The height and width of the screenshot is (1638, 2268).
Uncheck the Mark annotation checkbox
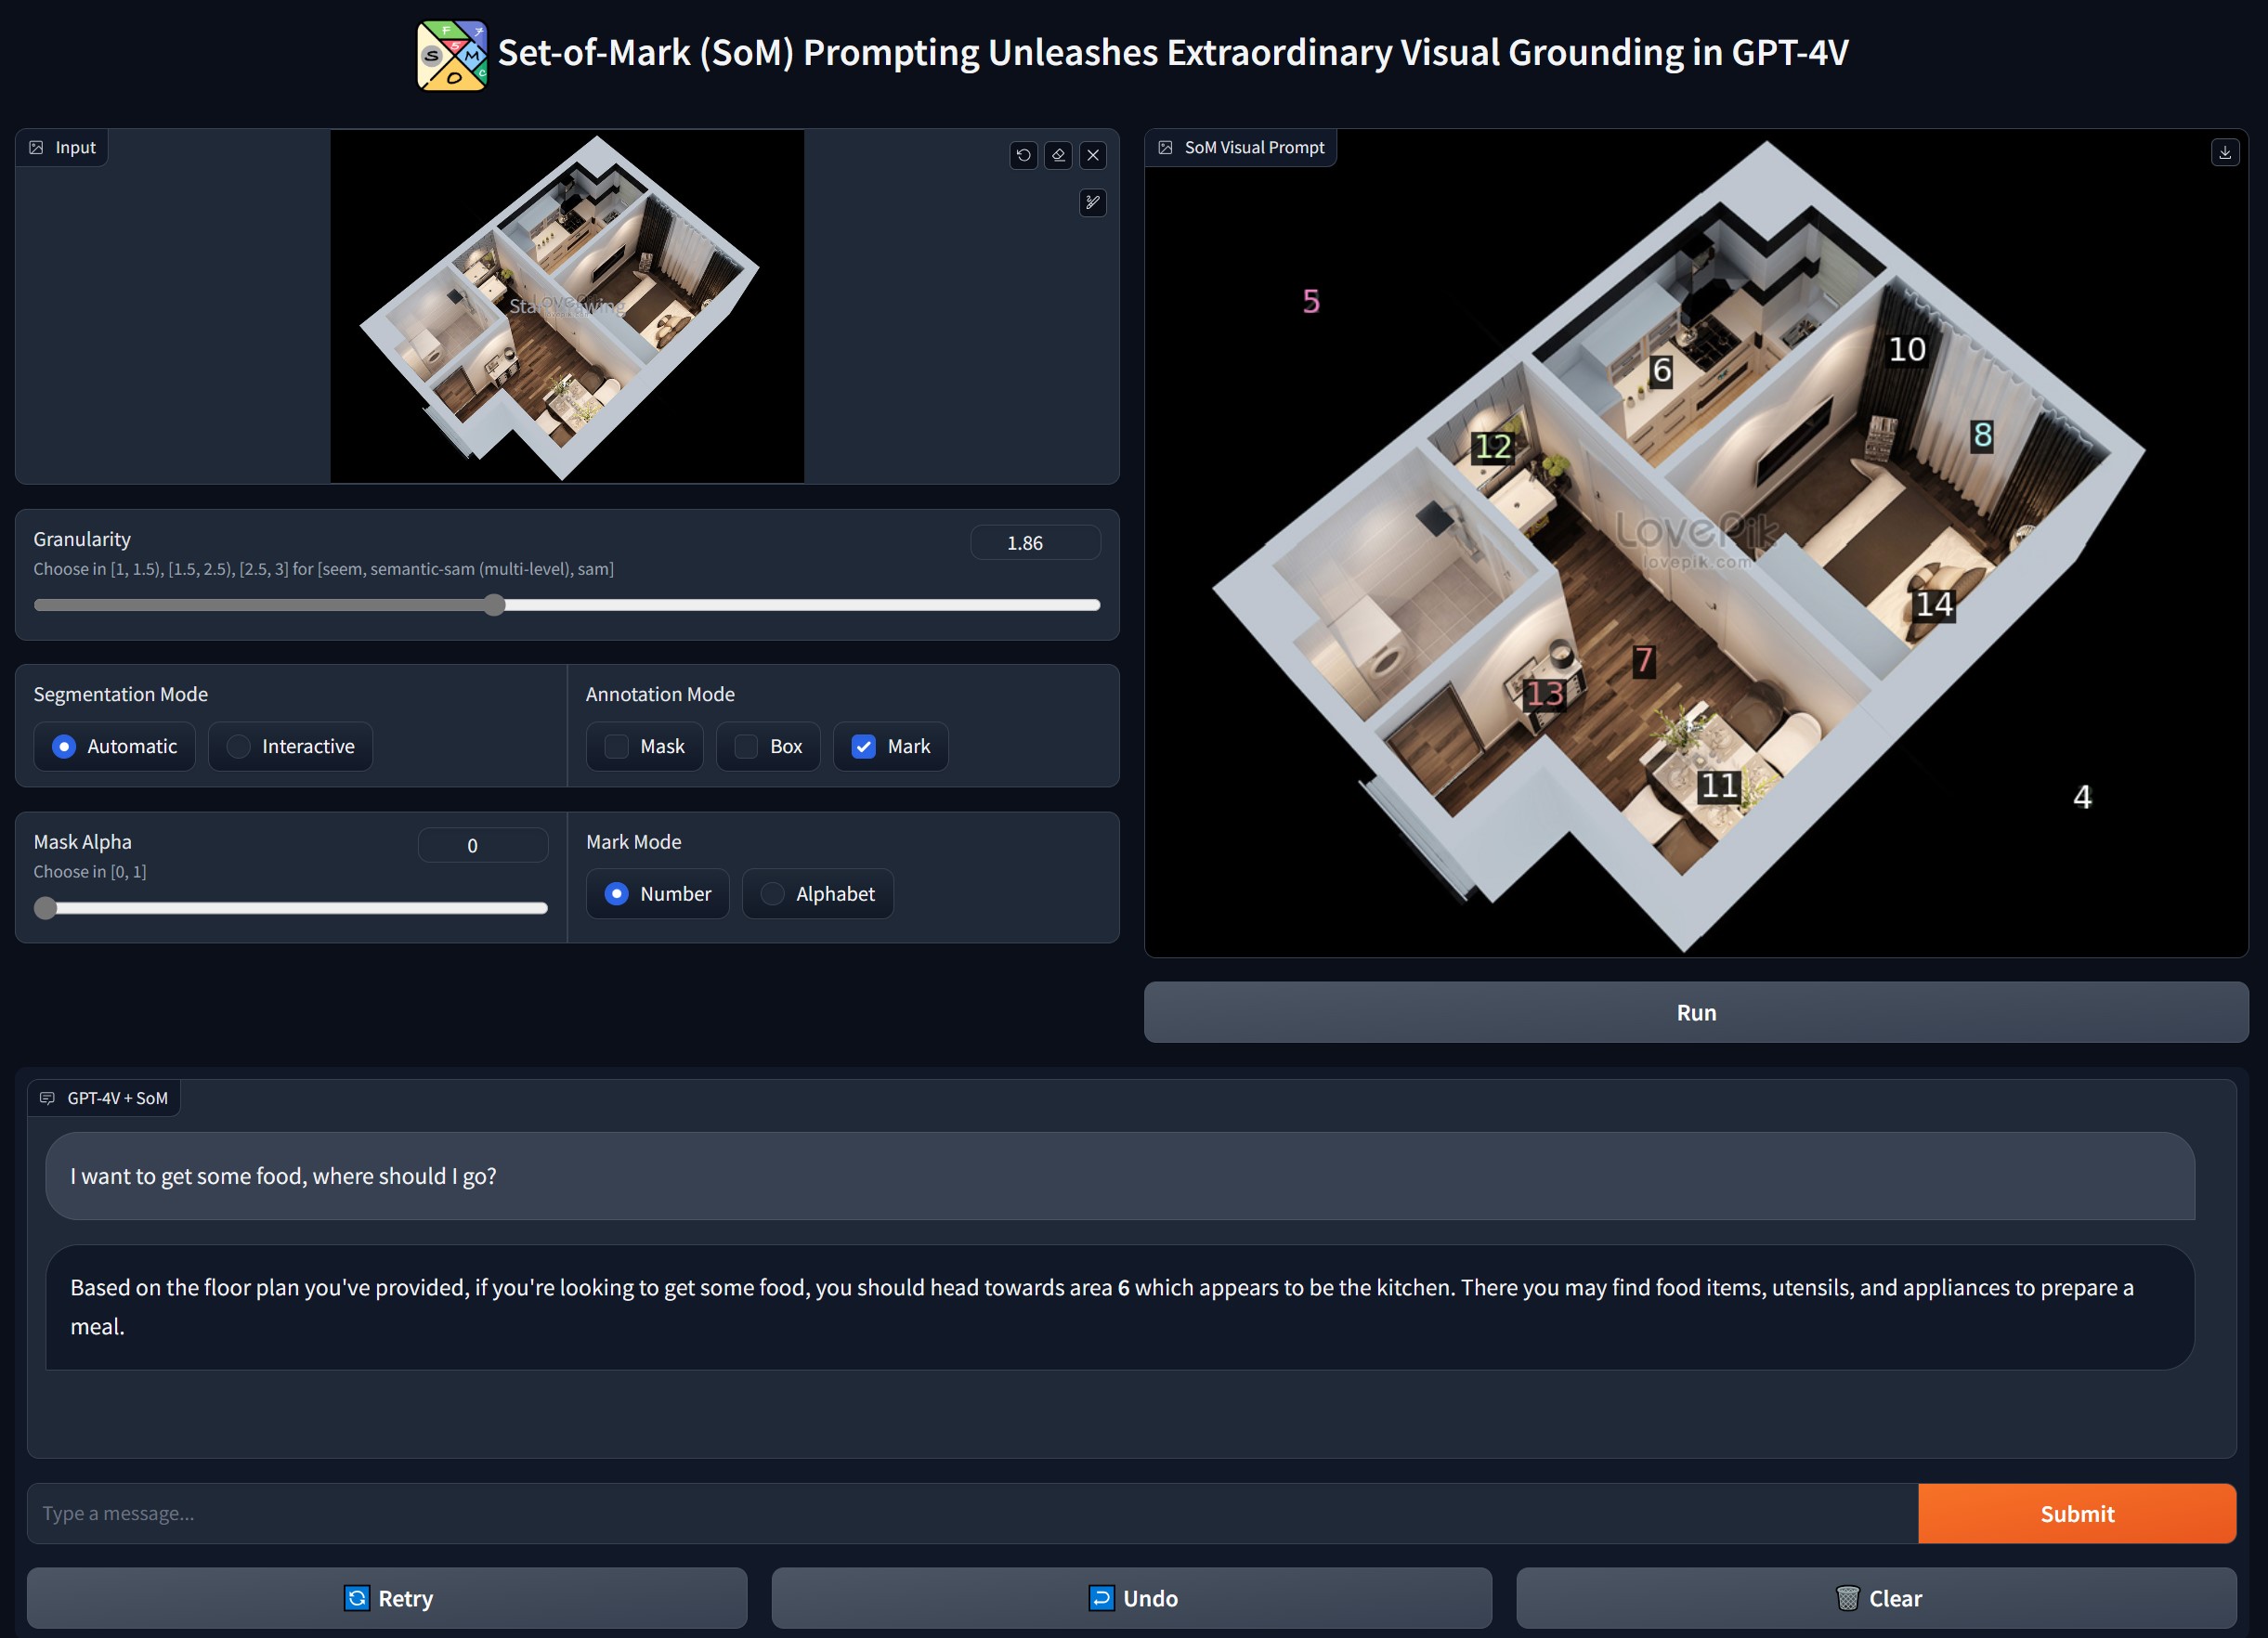coord(863,746)
